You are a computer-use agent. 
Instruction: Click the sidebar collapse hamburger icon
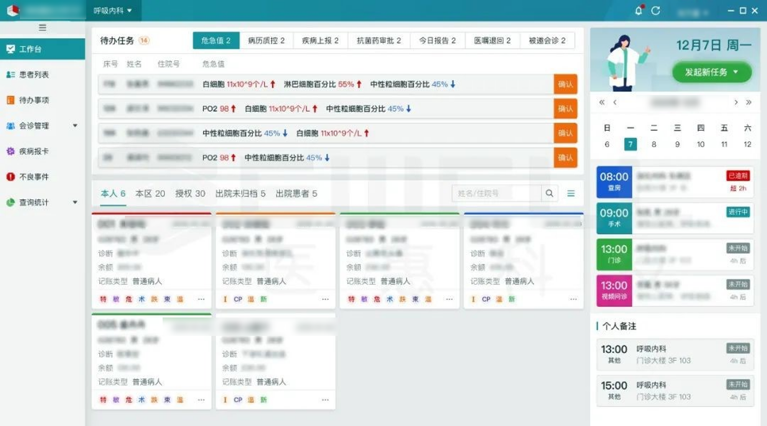pyautogui.click(x=42, y=28)
